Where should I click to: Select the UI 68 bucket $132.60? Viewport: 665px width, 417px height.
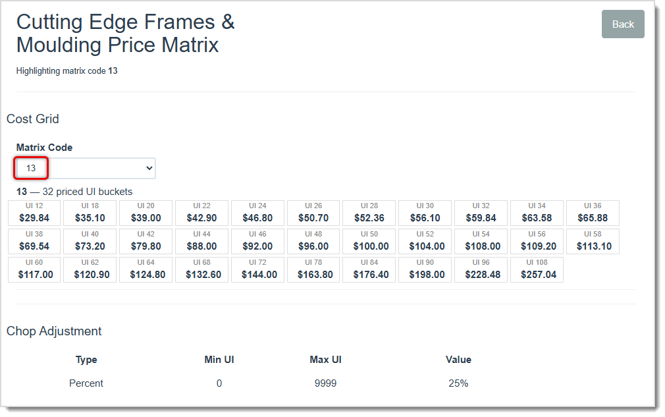[202, 270]
